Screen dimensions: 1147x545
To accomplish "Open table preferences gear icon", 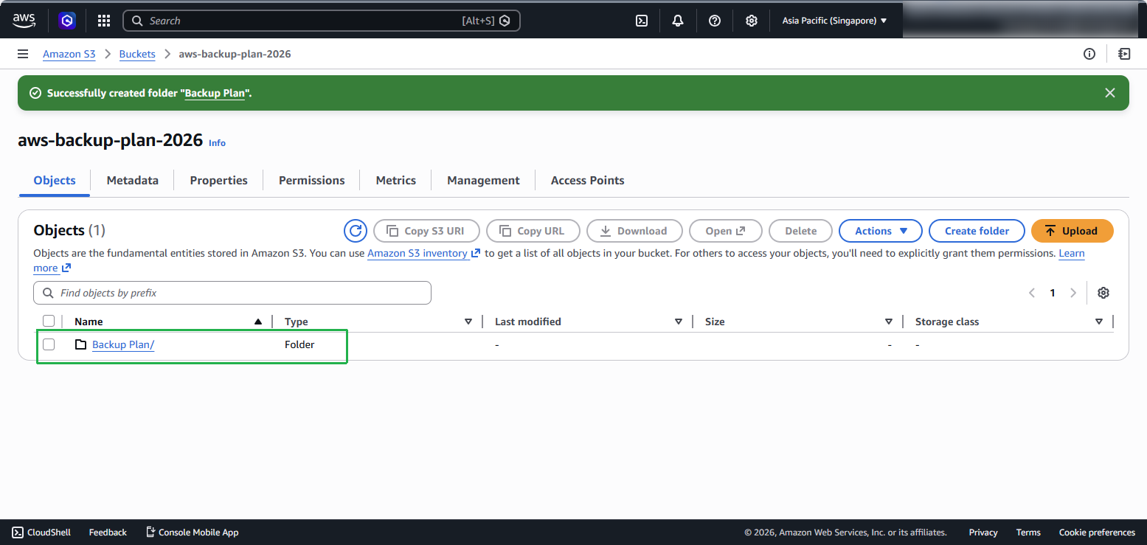I will click(1103, 293).
